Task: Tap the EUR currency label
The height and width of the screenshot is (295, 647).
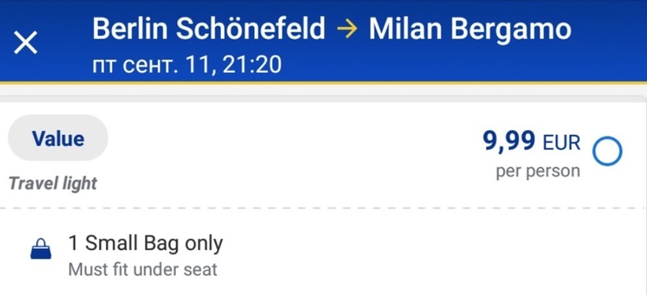Action: [562, 144]
